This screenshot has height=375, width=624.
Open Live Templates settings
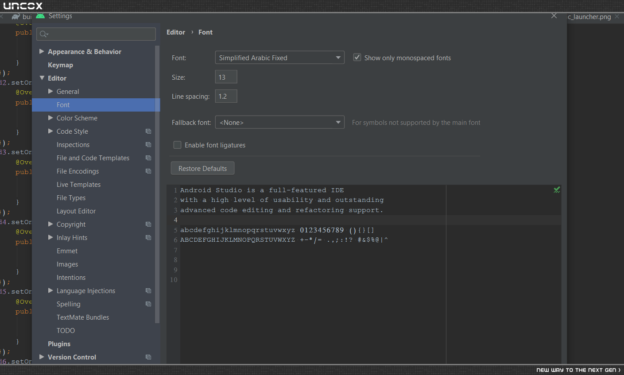(x=78, y=185)
